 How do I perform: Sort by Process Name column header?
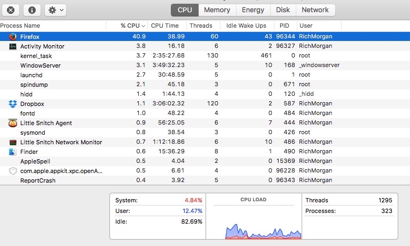[x=53, y=26]
